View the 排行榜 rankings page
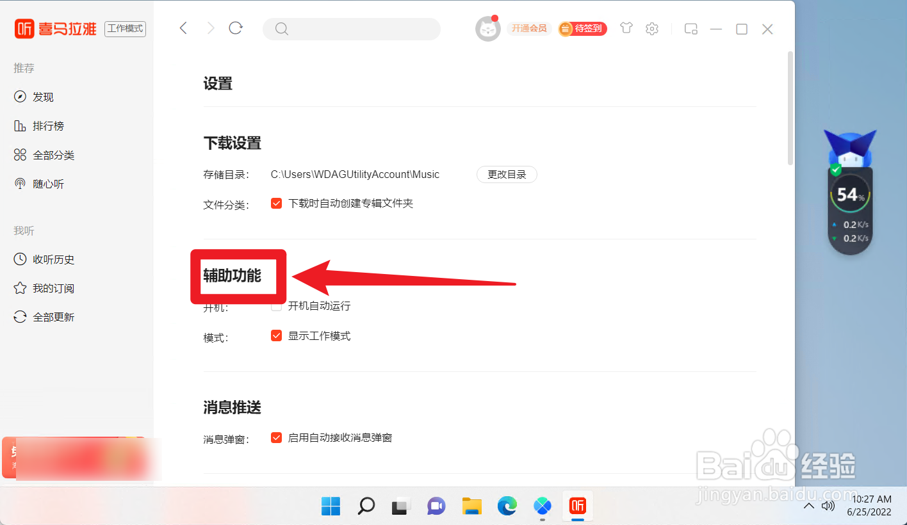This screenshot has width=907, height=525. (x=49, y=125)
